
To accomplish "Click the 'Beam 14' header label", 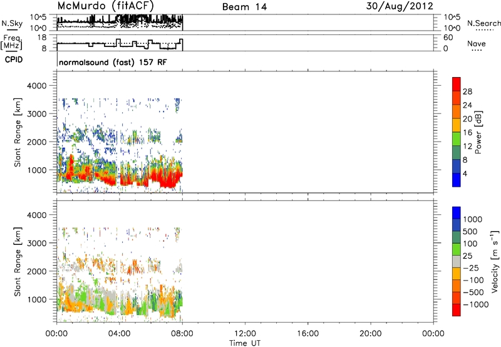I will (244, 7).
